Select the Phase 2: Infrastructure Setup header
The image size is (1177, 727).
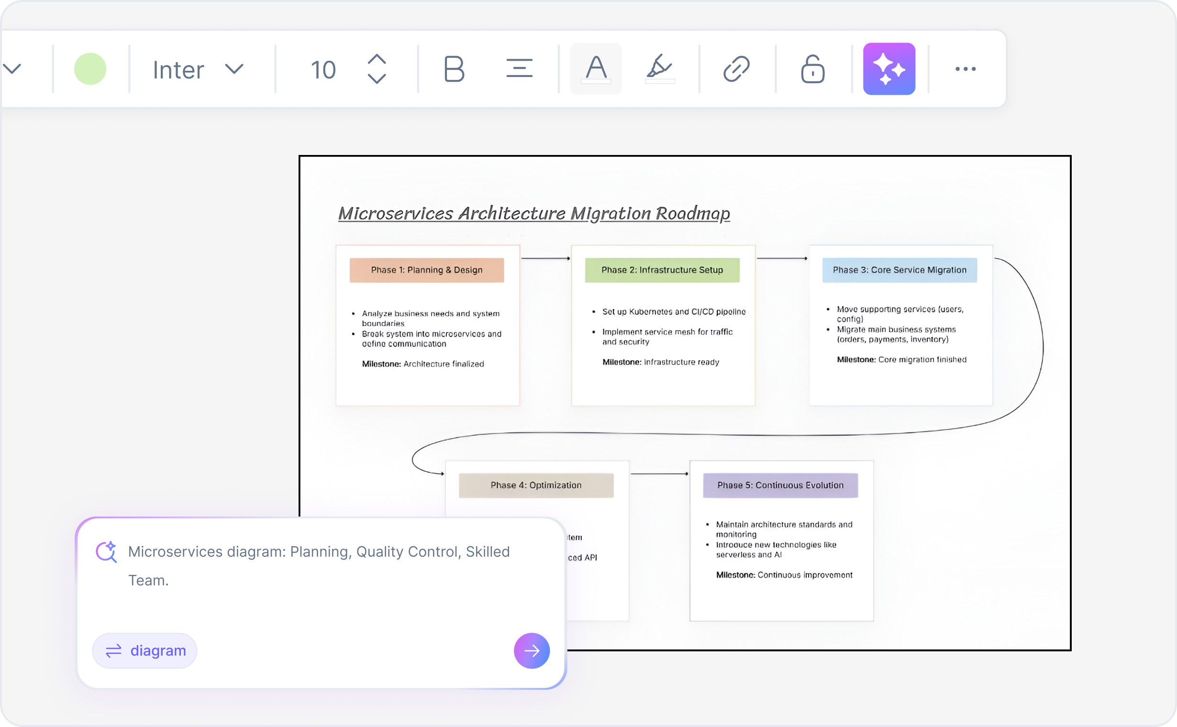pyautogui.click(x=662, y=270)
